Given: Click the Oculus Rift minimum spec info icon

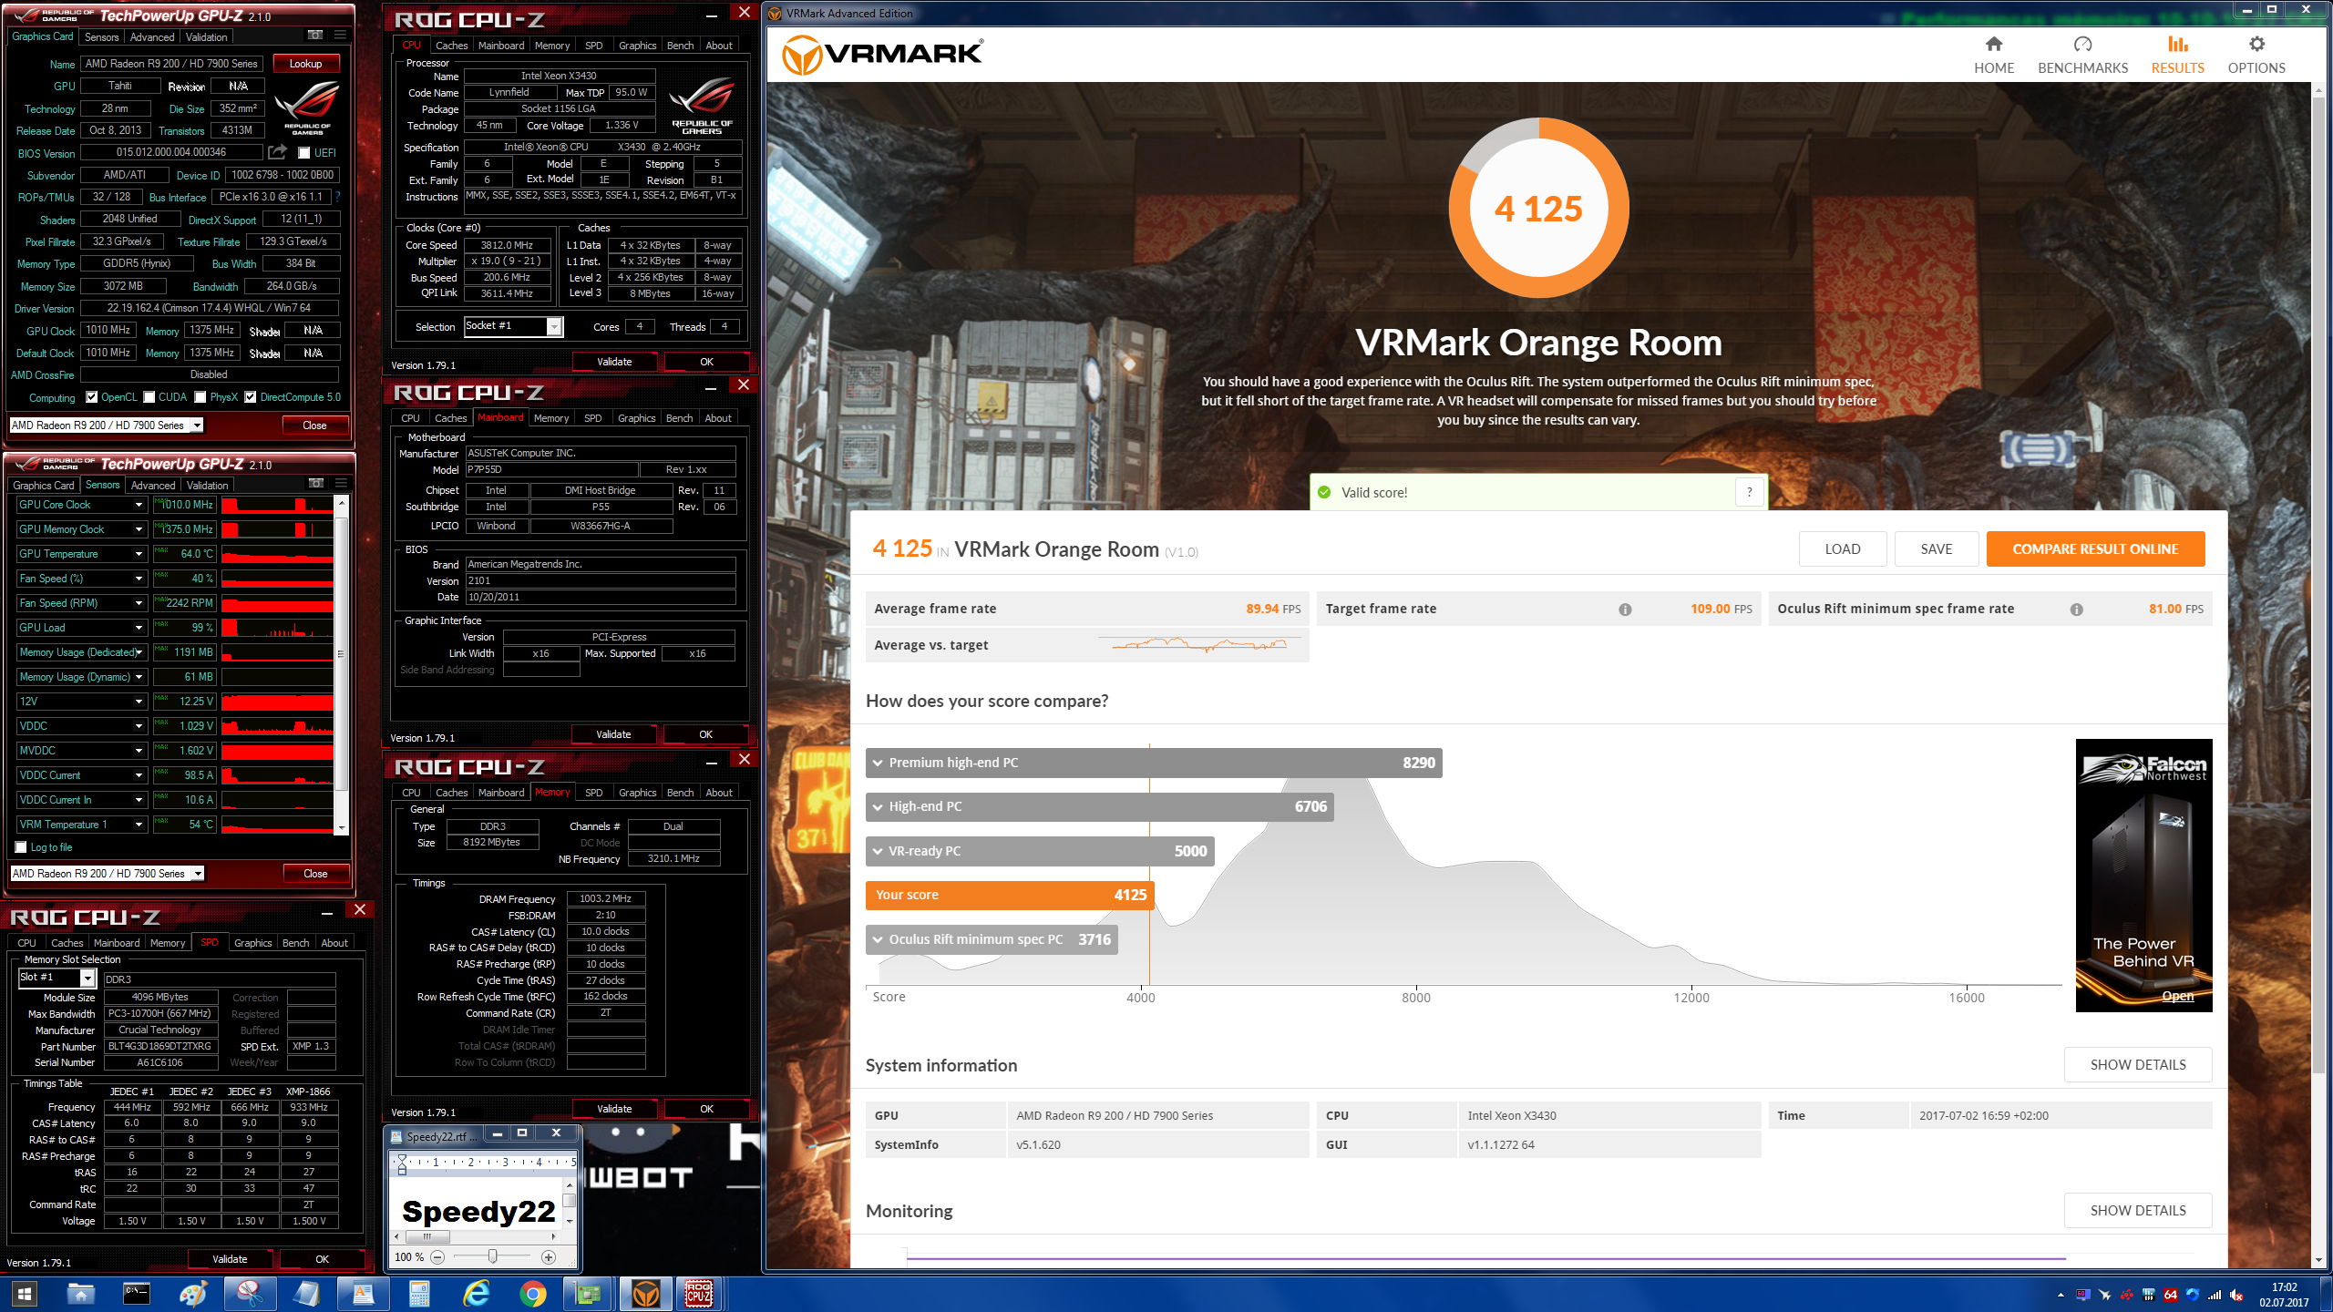Looking at the screenshot, I should [2076, 610].
